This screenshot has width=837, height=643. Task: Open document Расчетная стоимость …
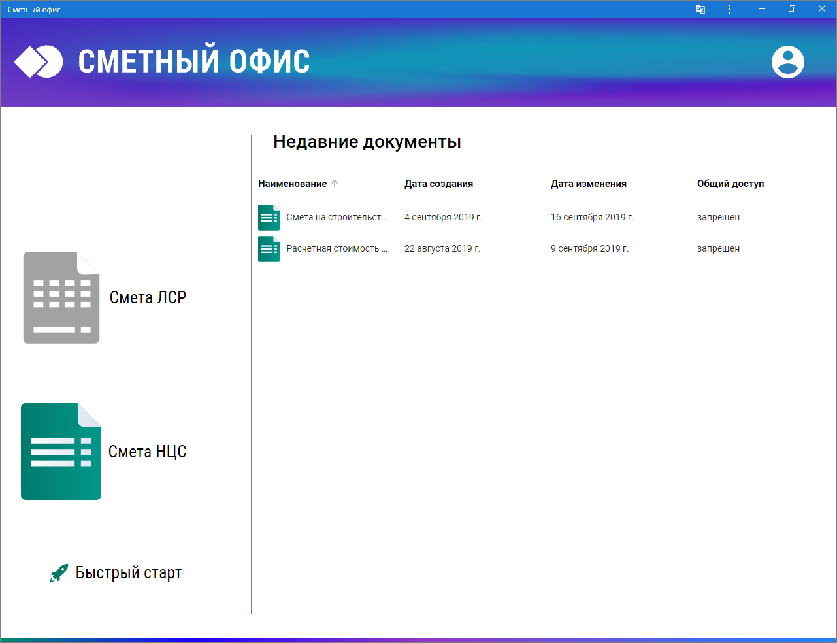coord(336,249)
